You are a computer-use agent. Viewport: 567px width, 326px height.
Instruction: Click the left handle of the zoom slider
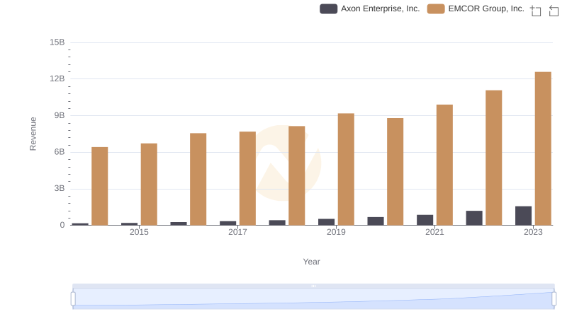pyautogui.click(x=73, y=299)
